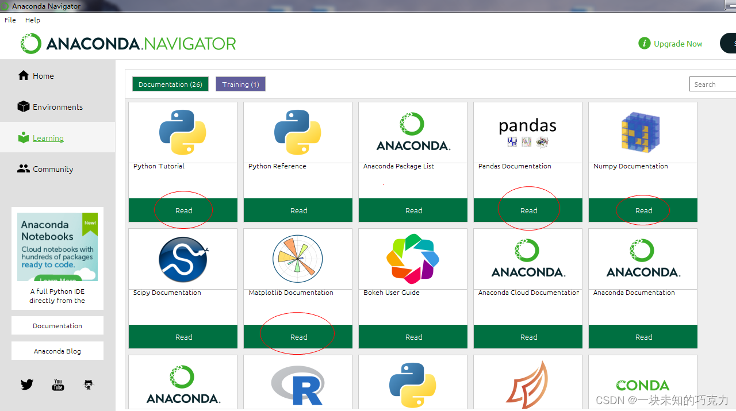
Task: Click the Search input field
Action: click(713, 84)
